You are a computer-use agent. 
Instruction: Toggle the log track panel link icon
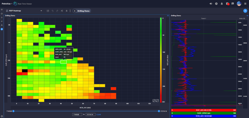point(247,16)
